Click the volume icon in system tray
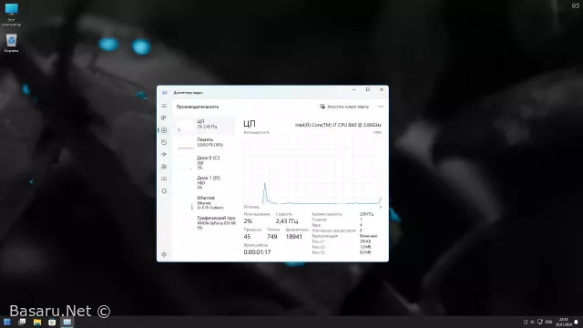The height and width of the screenshot is (328, 583). click(532, 322)
